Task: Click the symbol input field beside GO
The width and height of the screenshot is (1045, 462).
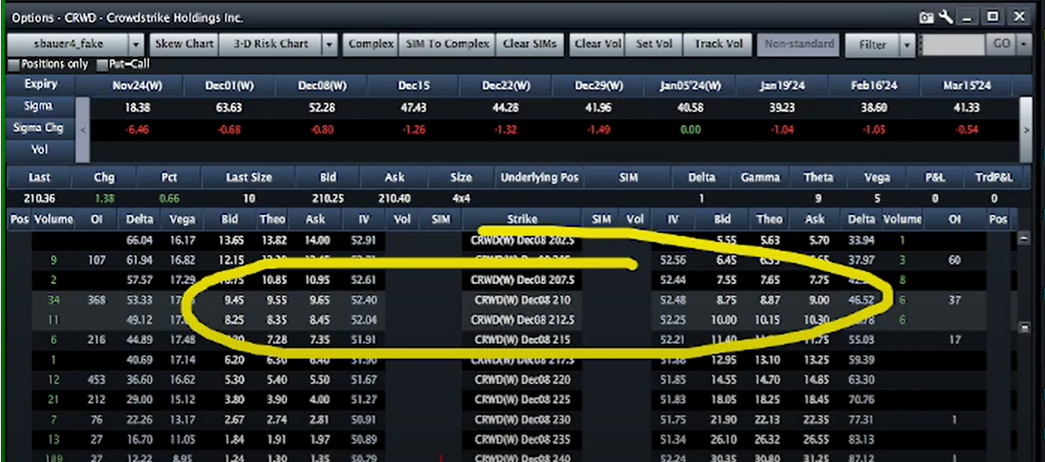Action: (x=953, y=45)
